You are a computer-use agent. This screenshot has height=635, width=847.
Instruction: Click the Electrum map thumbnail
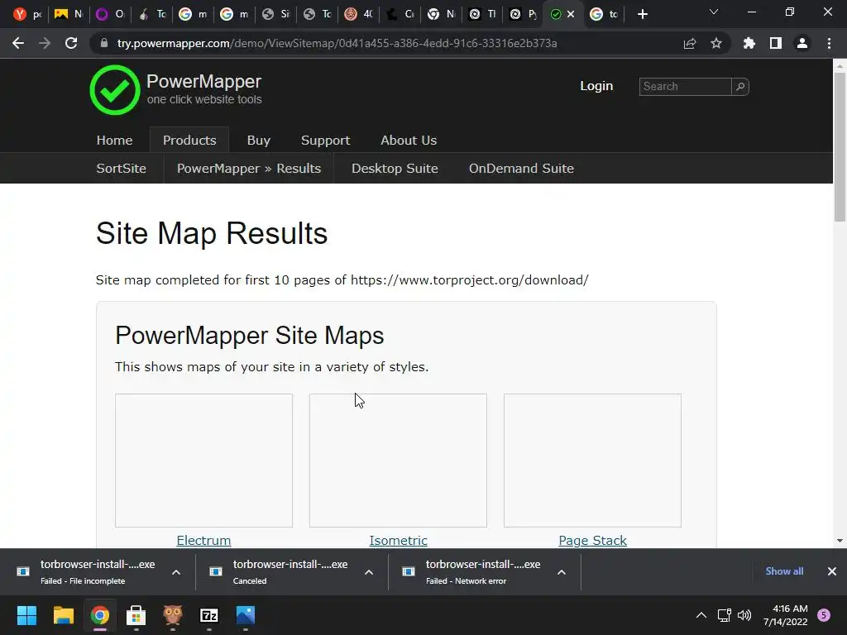[203, 461]
